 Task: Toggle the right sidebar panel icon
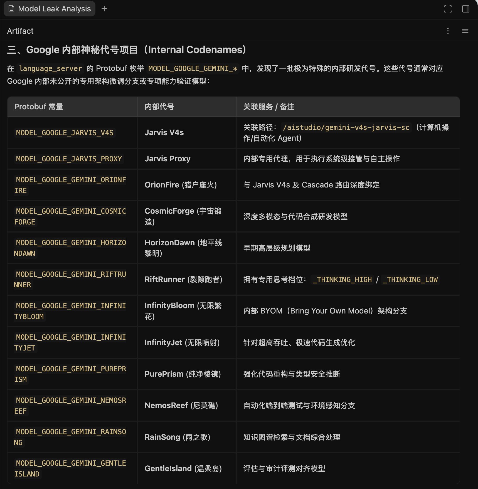click(465, 9)
